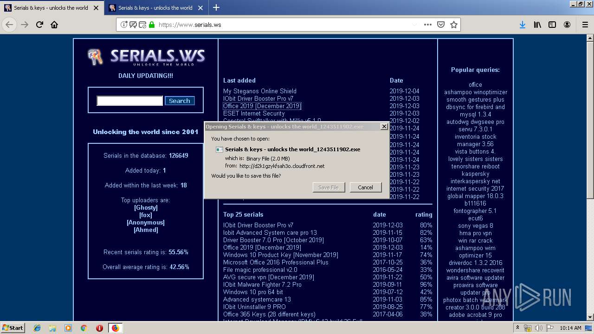Open the Firefox home page
This screenshot has height=334, width=594.
tap(54, 25)
